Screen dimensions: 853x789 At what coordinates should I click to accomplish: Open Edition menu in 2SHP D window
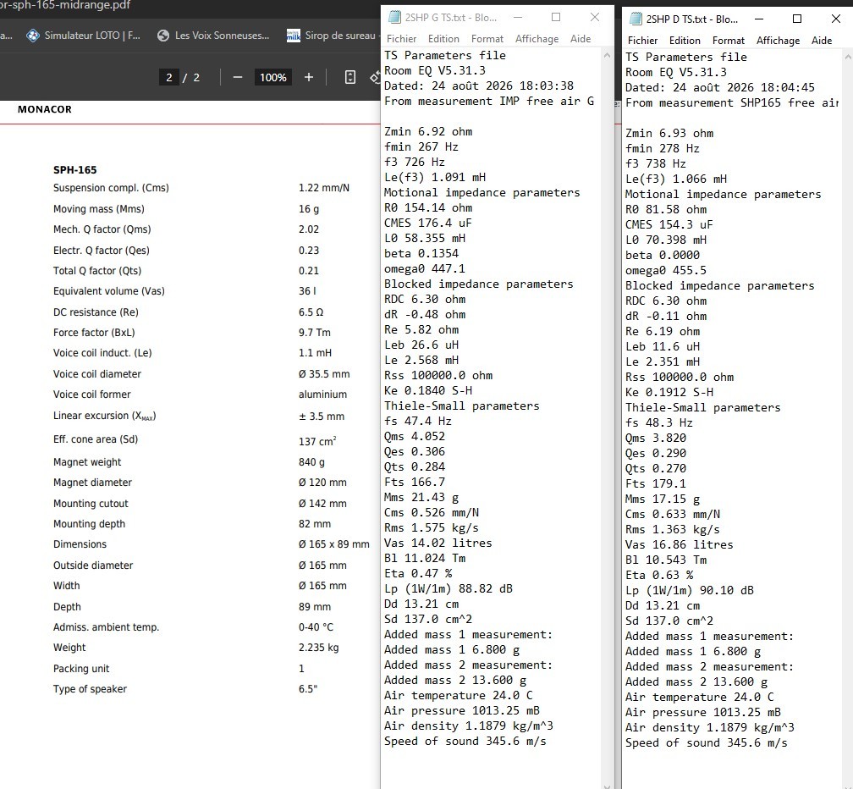[x=685, y=41]
